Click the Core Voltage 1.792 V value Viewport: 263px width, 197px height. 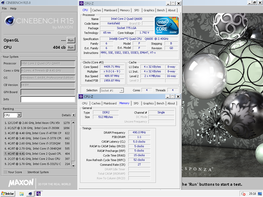(x=144, y=33)
